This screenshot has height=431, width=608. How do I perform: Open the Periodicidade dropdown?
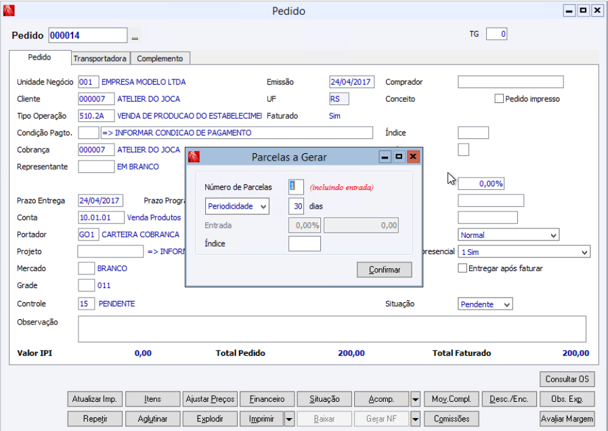[x=237, y=206]
